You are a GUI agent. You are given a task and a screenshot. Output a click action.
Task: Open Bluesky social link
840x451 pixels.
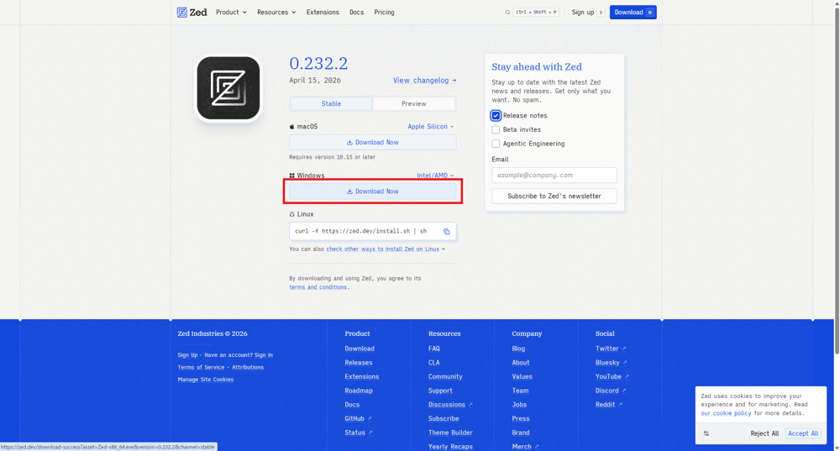[x=611, y=363]
